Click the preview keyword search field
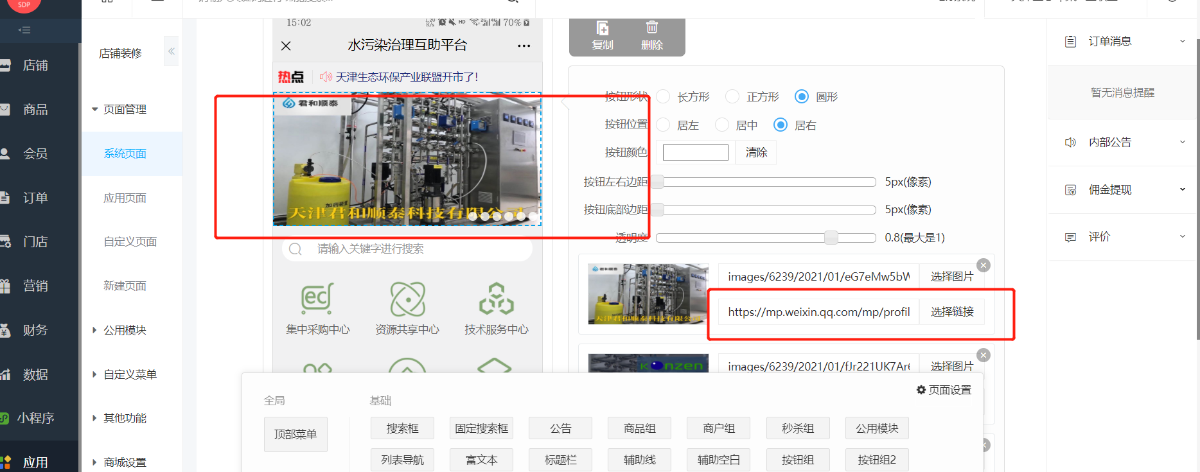 407,249
